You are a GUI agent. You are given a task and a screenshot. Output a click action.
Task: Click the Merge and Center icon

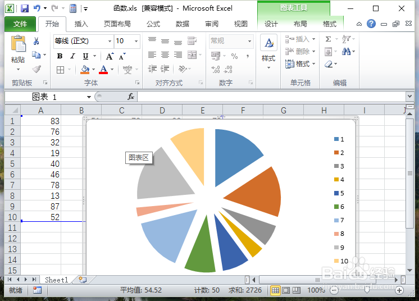click(192, 55)
